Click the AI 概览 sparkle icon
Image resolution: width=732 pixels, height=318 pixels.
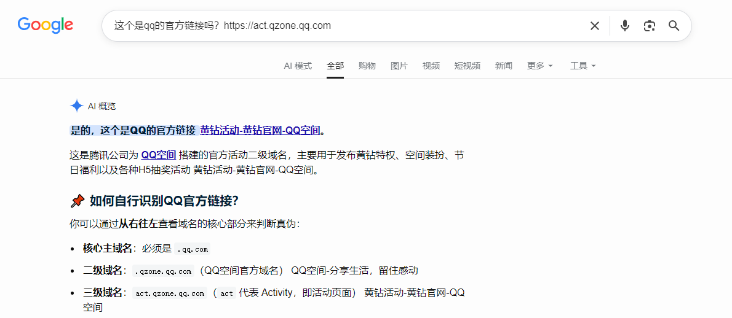(76, 106)
